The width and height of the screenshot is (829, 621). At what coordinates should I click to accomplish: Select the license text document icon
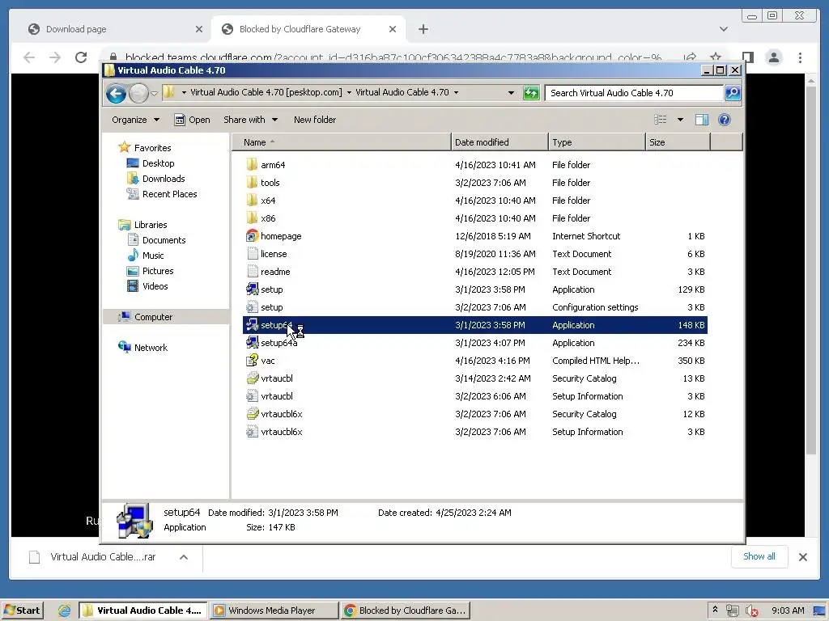[x=253, y=254]
